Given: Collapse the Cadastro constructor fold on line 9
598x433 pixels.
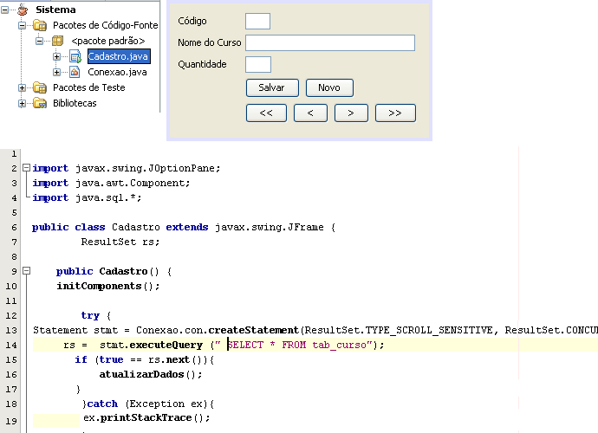Looking at the screenshot, I should tap(26, 270).
